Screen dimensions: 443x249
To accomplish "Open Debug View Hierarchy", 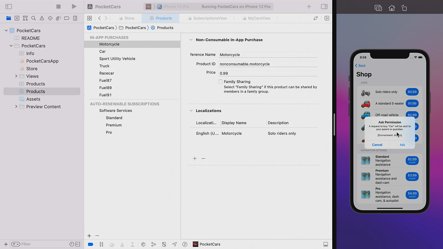I will coord(143,244).
